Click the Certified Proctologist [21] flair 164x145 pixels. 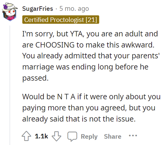click(x=61, y=20)
